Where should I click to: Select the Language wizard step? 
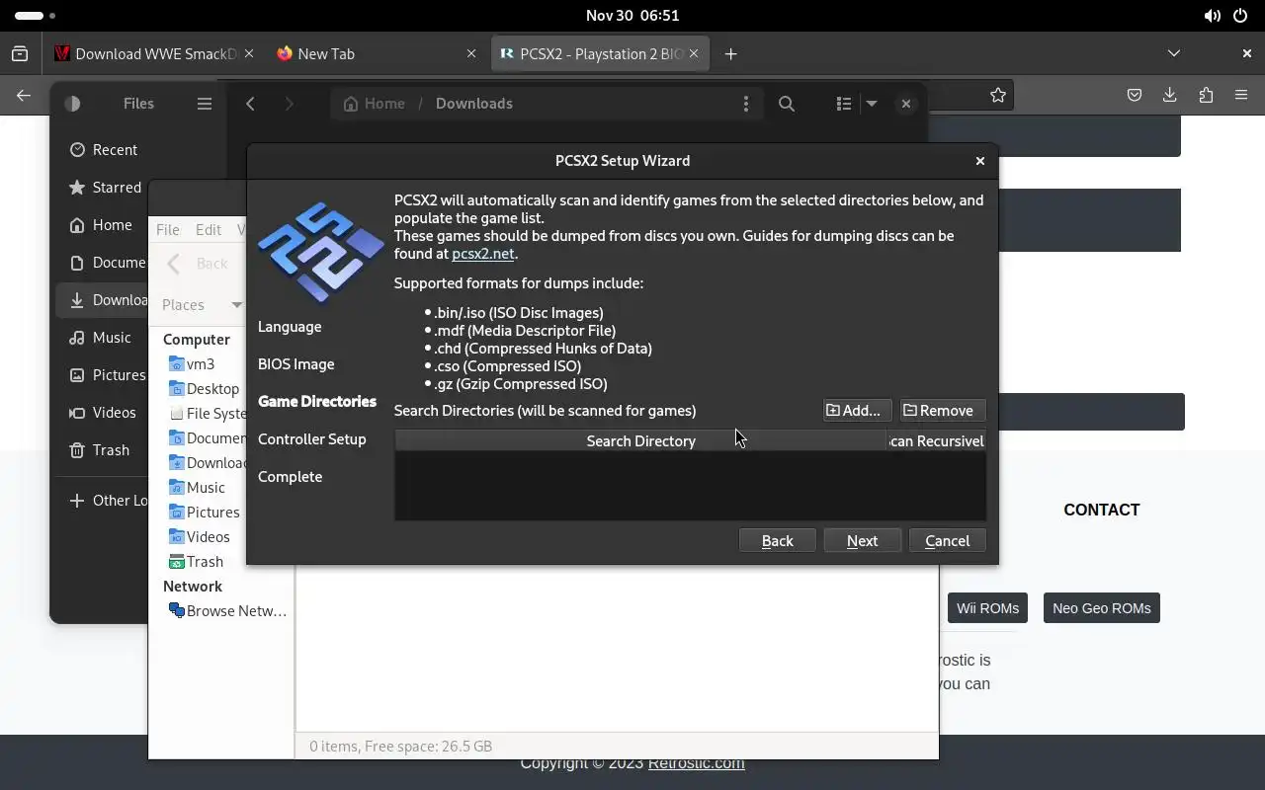[290, 326]
